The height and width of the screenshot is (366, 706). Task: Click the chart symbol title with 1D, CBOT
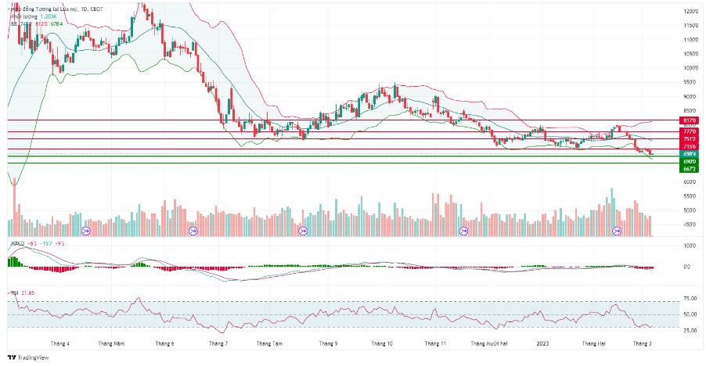click(56, 9)
